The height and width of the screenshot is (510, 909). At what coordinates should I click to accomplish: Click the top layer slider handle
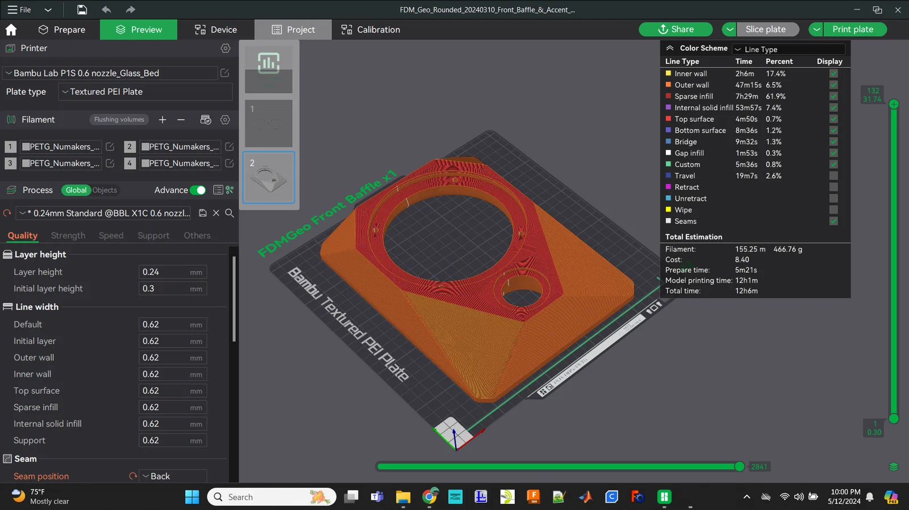click(894, 104)
